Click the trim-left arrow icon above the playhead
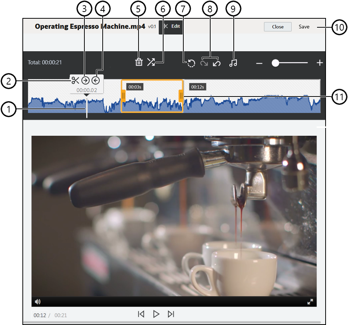Screen dimensions: 348x325 coord(96,79)
